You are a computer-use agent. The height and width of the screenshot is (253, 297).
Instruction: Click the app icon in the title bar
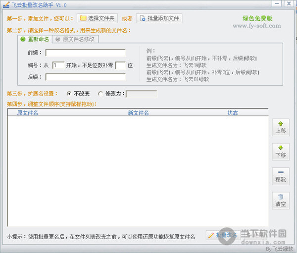click(6, 5)
